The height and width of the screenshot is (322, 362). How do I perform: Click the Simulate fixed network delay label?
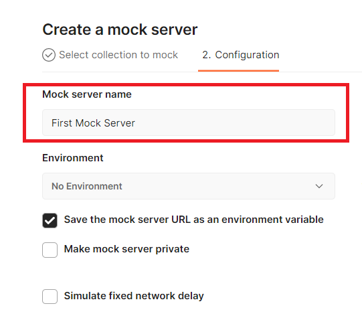click(x=134, y=296)
